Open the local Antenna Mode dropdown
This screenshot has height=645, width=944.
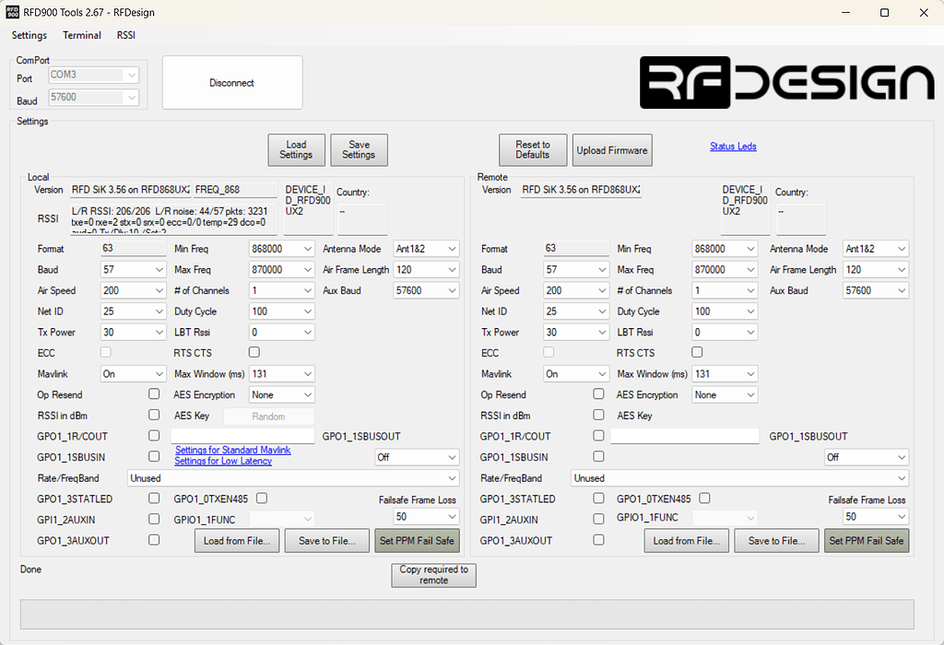coord(426,248)
